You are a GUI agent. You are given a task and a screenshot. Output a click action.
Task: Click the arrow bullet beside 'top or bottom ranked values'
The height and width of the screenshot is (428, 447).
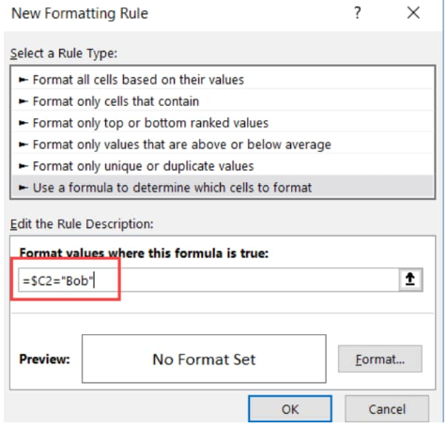pos(23,123)
